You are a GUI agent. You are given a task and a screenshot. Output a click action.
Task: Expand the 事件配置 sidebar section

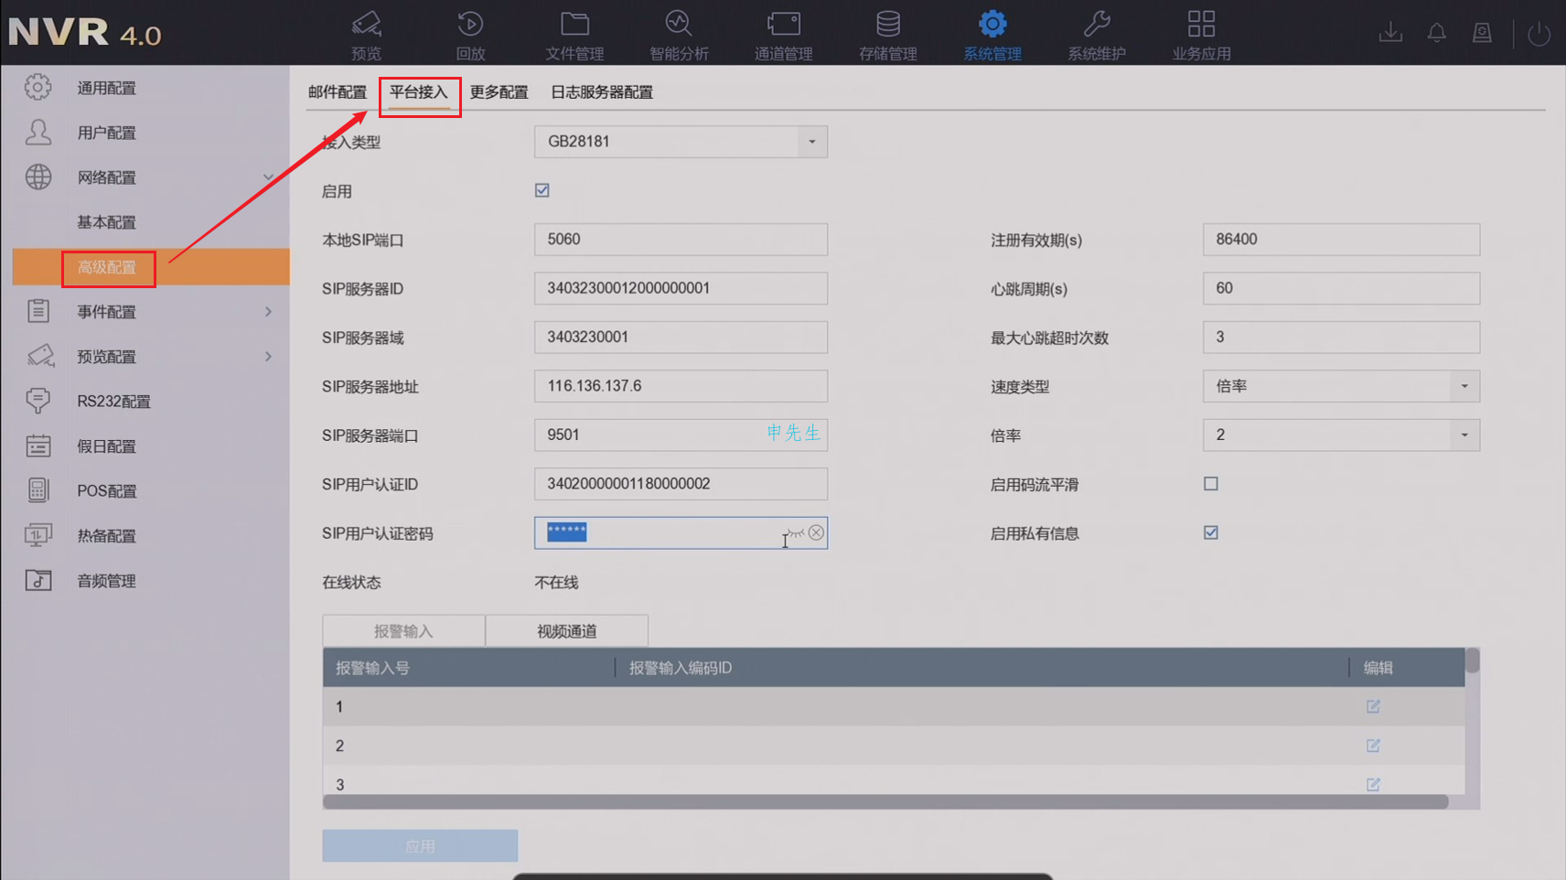coord(268,311)
